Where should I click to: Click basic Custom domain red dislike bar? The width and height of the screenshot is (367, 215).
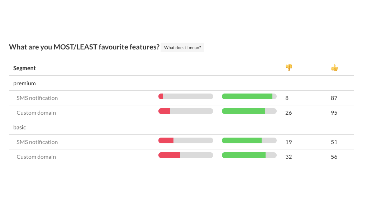170,155
